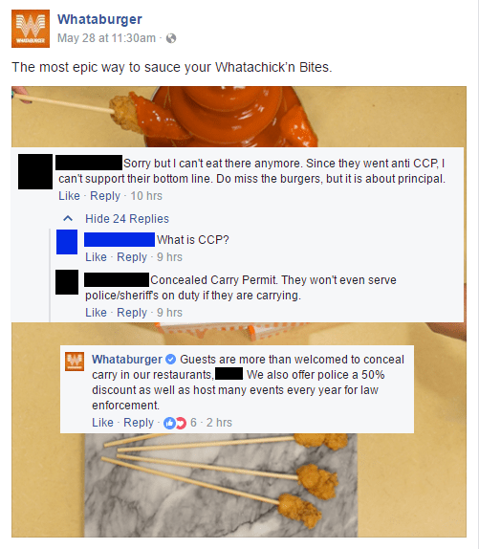Screen dimensions: 479x549
Task: Like the 'Concealed Carry Permit' reply
Action: [96, 313]
